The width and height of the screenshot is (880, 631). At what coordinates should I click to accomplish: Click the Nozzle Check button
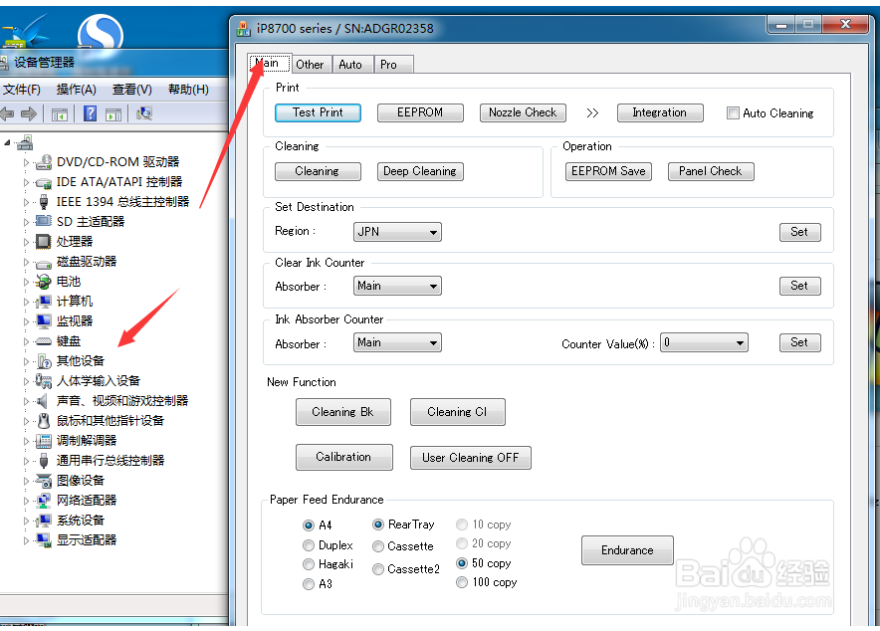point(523,112)
